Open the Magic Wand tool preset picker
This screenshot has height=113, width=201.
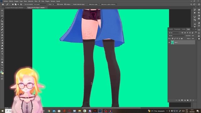click(8, 4)
